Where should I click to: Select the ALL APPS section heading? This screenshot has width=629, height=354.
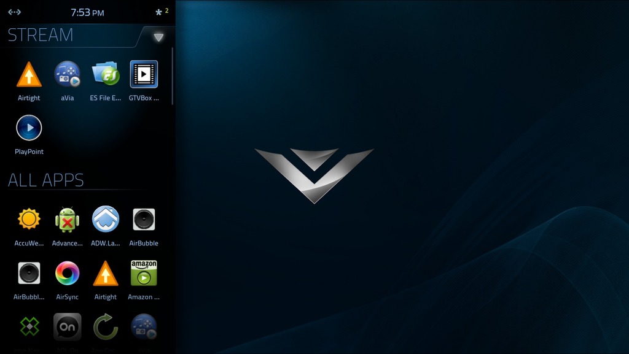click(45, 180)
